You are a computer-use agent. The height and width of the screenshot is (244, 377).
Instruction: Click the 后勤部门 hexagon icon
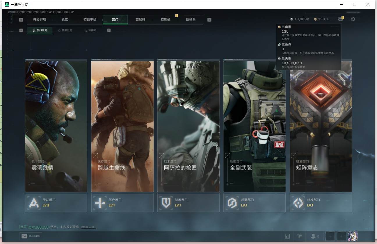click(x=232, y=203)
